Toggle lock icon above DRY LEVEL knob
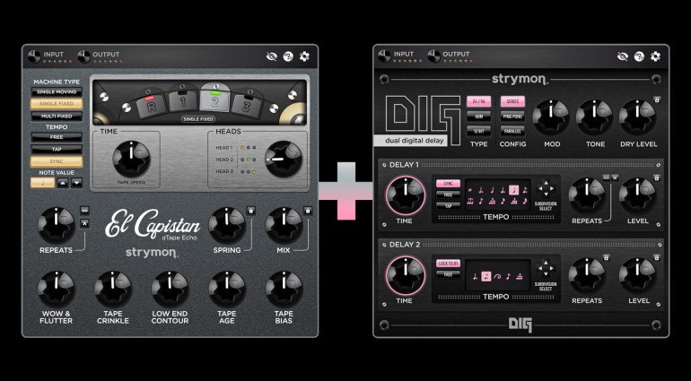Image resolution: width=691 pixels, height=381 pixels. (x=657, y=100)
